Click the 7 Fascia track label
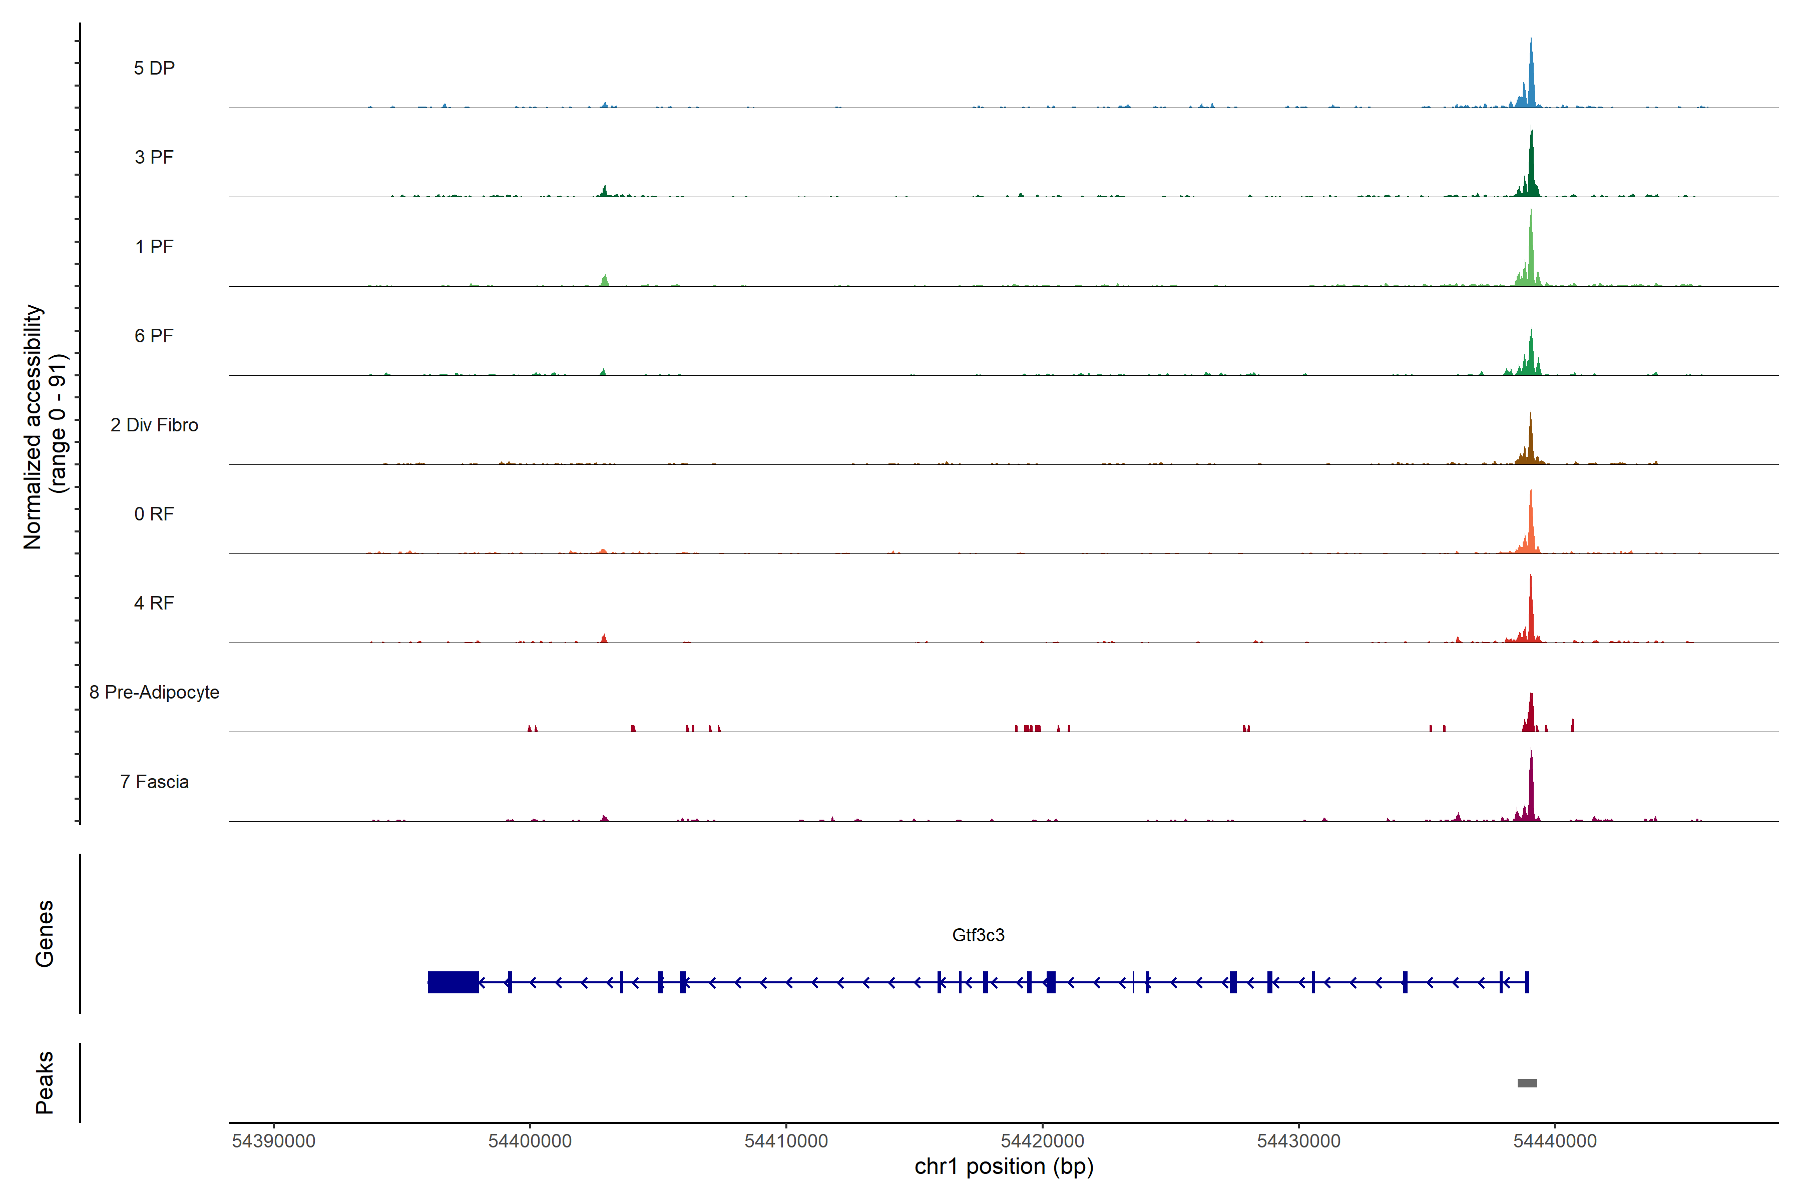 coord(154,781)
